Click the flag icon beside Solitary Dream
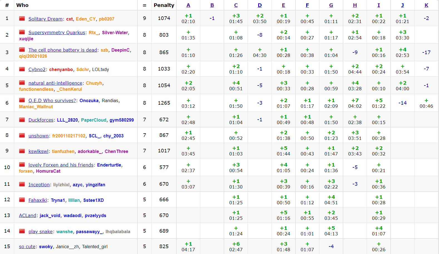Screen dimensions: 439x254 [x=22, y=19]
